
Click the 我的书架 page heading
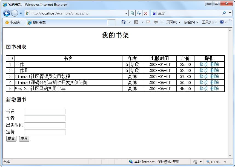115,35
